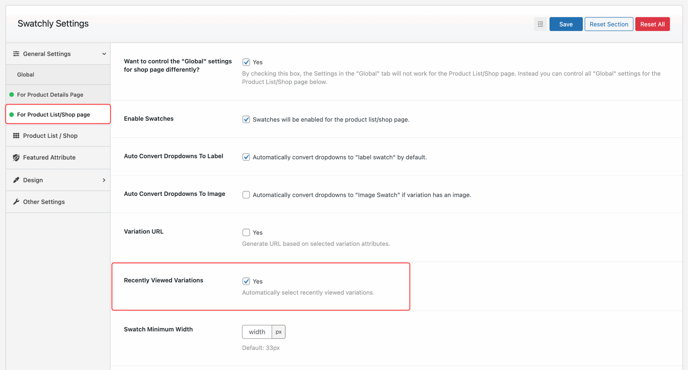Click the paintbrush icon beside Design
688x370 pixels.
(16, 180)
